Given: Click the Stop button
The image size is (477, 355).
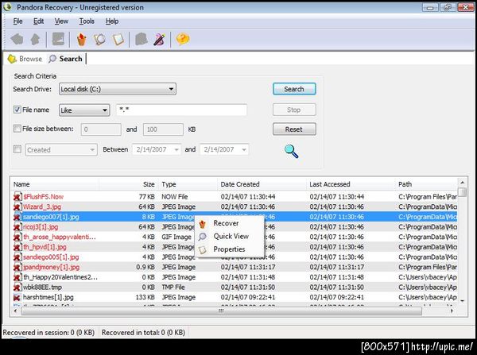Looking at the screenshot, I should 294,110.
